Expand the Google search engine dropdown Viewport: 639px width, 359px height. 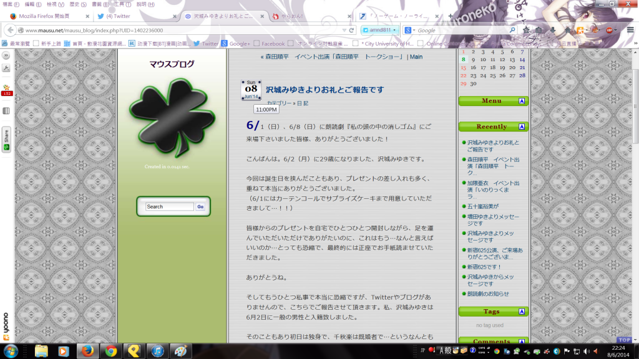pos(409,30)
